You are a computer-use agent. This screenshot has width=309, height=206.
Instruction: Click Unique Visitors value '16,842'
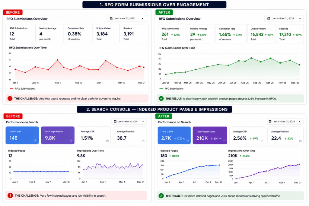point(257,34)
